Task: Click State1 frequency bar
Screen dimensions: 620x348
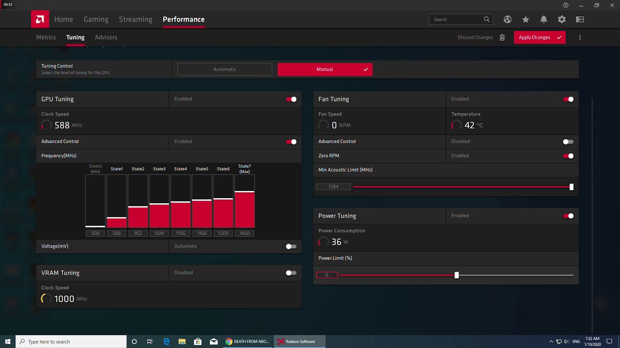Action: pos(117,201)
